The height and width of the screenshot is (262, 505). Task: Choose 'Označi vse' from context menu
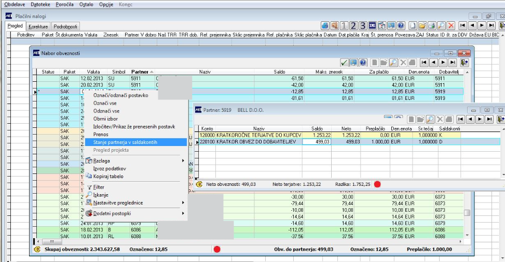pyautogui.click(x=106, y=103)
